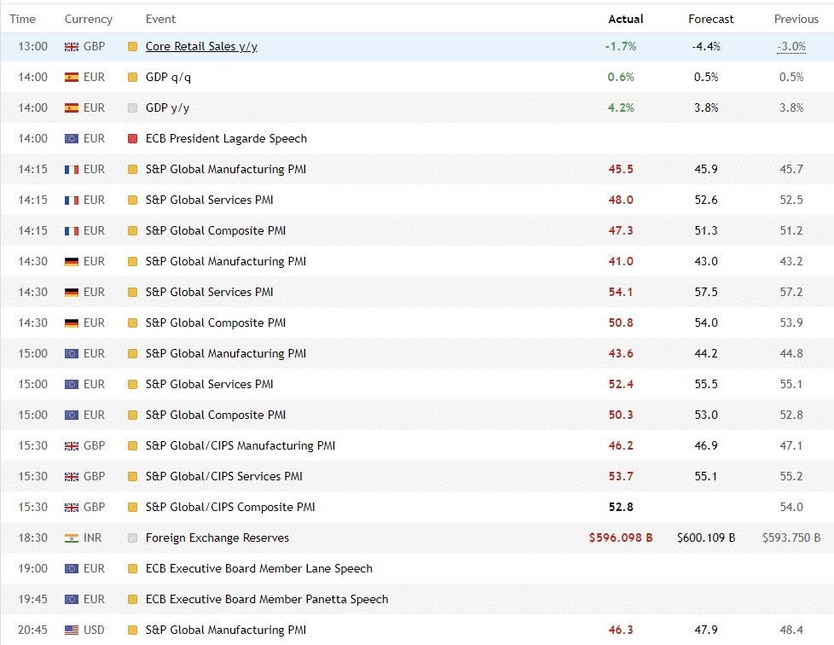Image resolution: width=834 pixels, height=645 pixels.
Task: Click the red impact icon for Lagarde Speech
Action: tap(132, 139)
